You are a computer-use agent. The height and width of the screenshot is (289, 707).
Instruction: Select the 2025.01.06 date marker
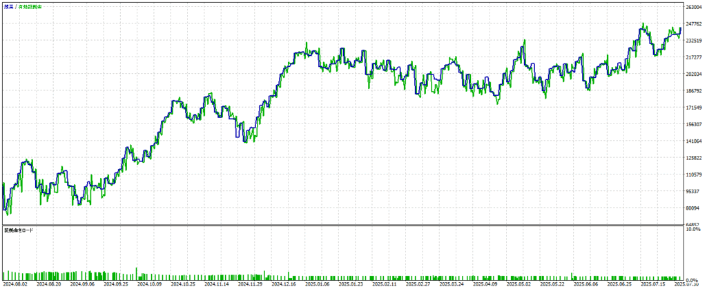tap(316, 283)
